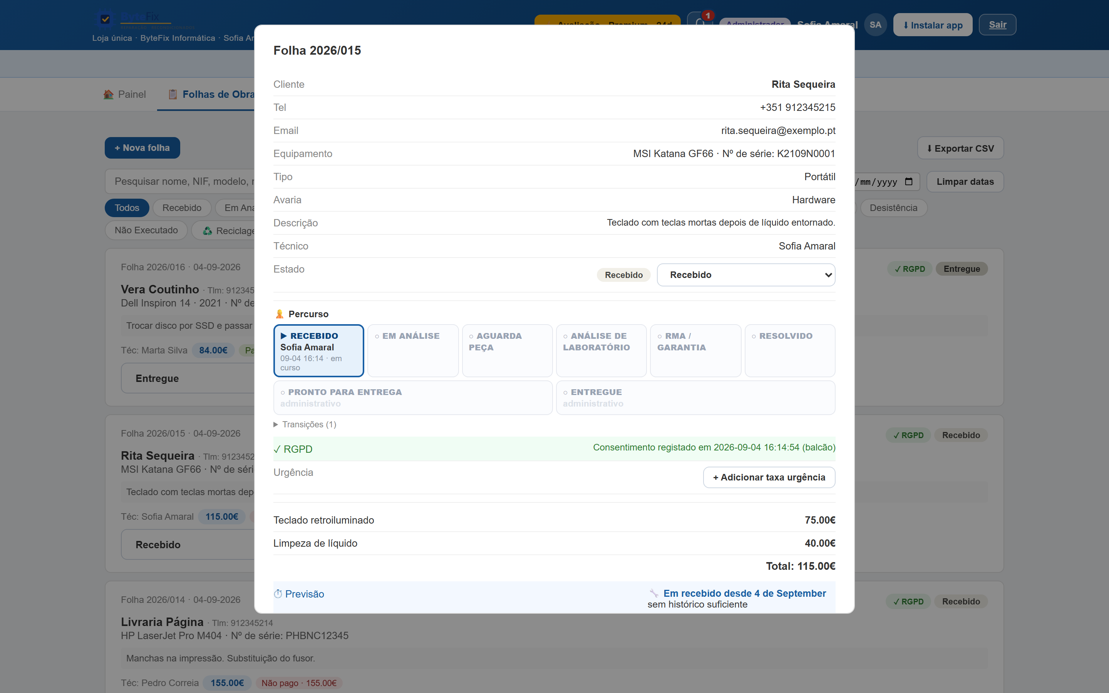Select the Aguarda Peça stage card

click(x=507, y=351)
